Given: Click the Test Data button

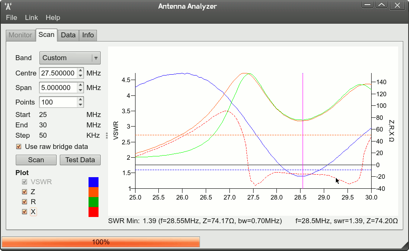Looking at the screenshot, I should (80, 160).
